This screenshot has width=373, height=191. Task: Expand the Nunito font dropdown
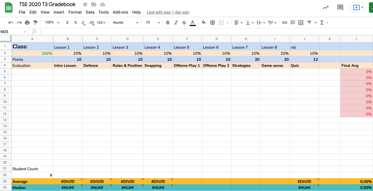click(x=125, y=23)
